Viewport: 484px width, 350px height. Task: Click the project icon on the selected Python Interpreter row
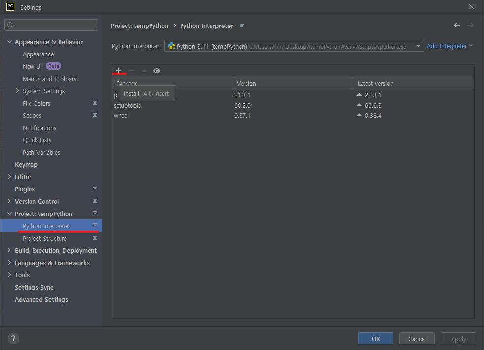95,225
